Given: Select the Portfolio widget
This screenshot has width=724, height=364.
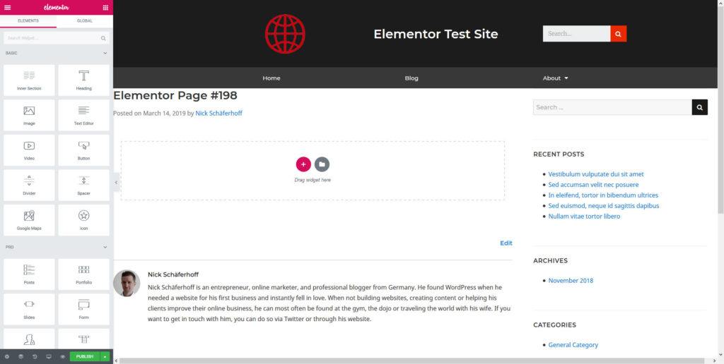Looking at the screenshot, I should tap(83, 274).
